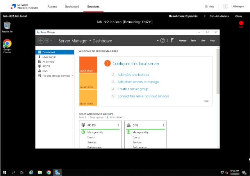Open AD DS tile Events

(x=91, y=137)
